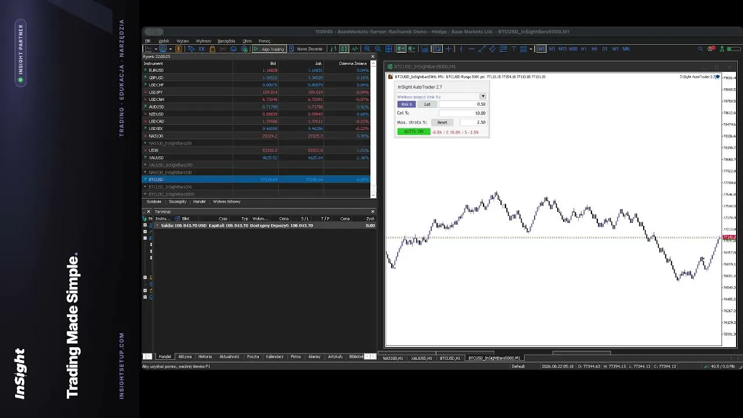Image resolution: width=743 pixels, height=418 pixels.
Task: Select the XAUUSD row in Market Watch
Action: coord(256,157)
